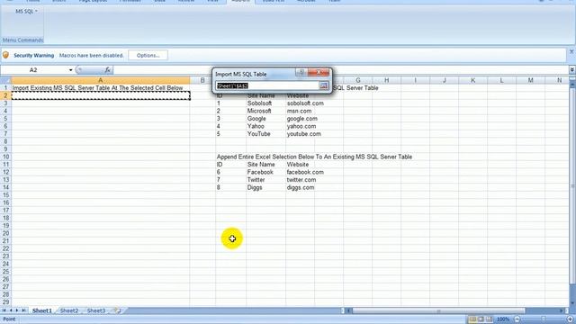Click cell containing Yahoo
This screenshot has height=324, width=576.
[x=265, y=126]
